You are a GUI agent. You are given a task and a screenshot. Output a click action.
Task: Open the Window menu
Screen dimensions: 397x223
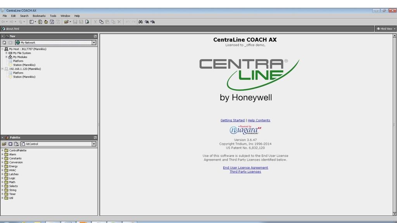click(x=65, y=15)
